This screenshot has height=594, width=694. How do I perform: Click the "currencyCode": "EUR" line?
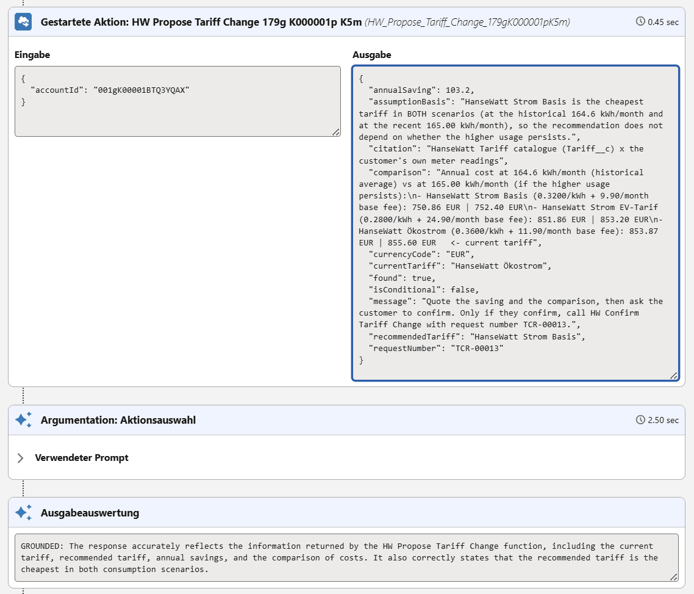coord(421,254)
